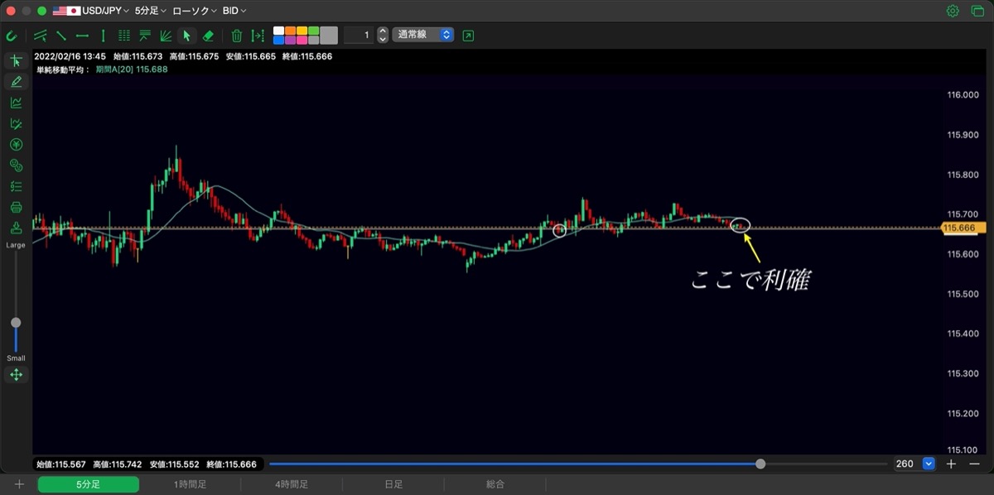Click the chart scroll slider handle
This screenshot has height=495, width=994.
click(x=760, y=464)
